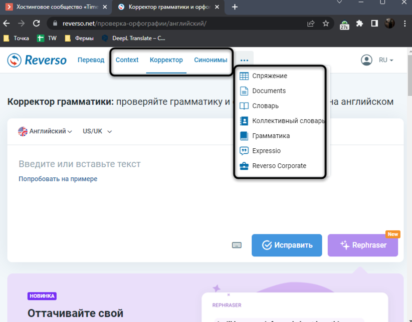Click the 27s extension icon

[344, 25]
